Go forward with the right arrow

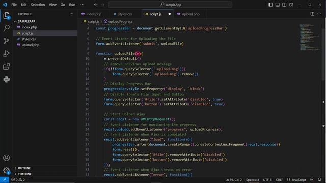[103, 5]
